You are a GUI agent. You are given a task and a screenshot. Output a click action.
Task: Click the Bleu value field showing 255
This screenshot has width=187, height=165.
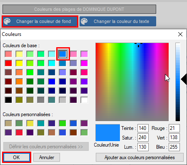pyautogui.click(x=174, y=147)
